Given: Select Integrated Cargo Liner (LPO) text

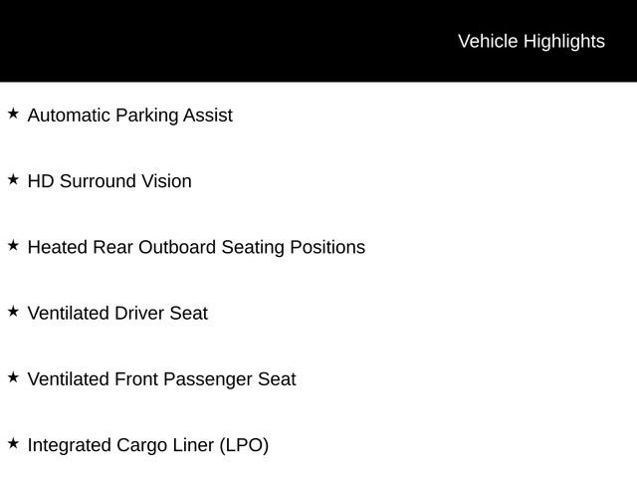Looking at the screenshot, I should 148,445.
